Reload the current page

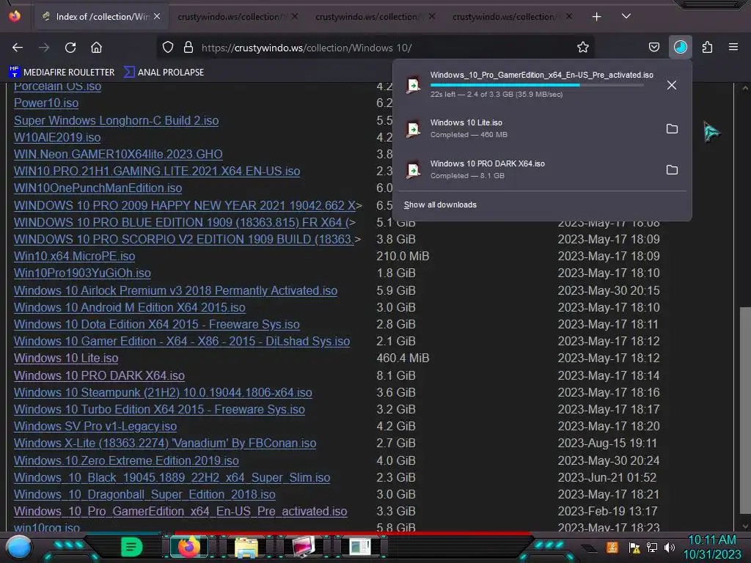(x=70, y=48)
